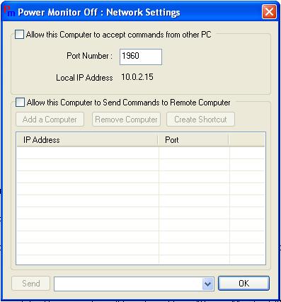
Task: Click the Send button
Action: tap(30, 284)
